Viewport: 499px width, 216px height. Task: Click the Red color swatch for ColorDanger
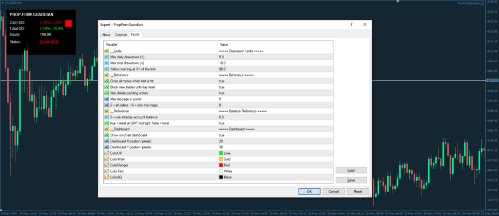[x=221, y=165]
